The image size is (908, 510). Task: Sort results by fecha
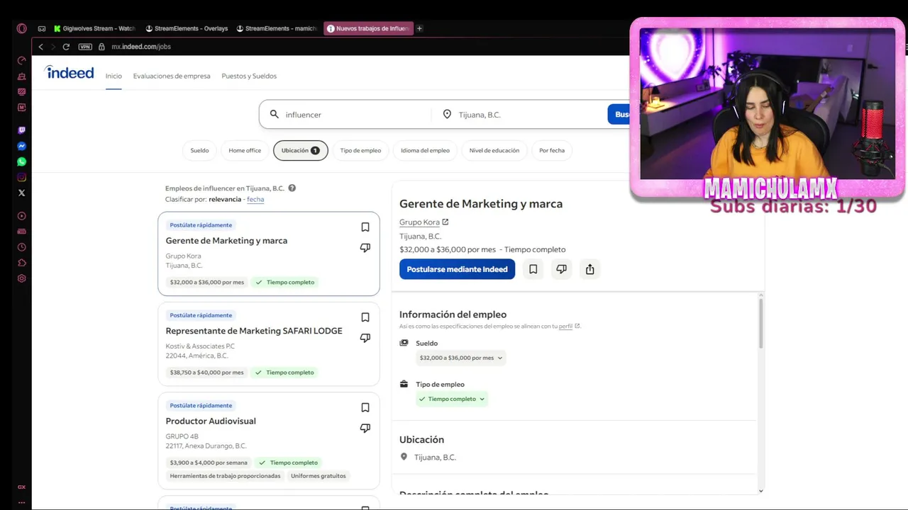(x=255, y=199)
